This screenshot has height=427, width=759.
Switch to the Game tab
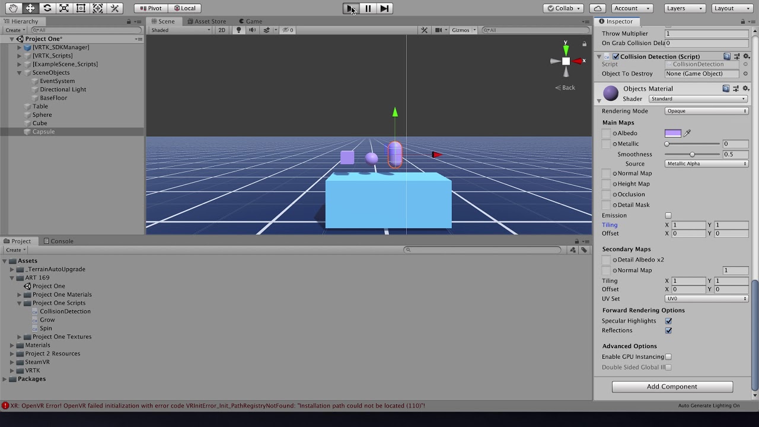(x=250, y=21)
